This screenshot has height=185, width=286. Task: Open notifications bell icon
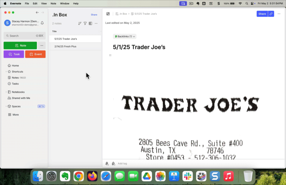coord(42,23)
